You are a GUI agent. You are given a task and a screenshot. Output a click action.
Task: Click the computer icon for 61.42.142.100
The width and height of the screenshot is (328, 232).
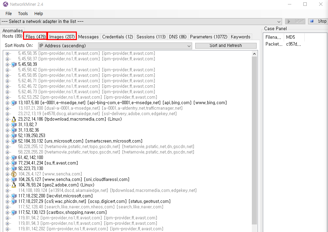14,158
